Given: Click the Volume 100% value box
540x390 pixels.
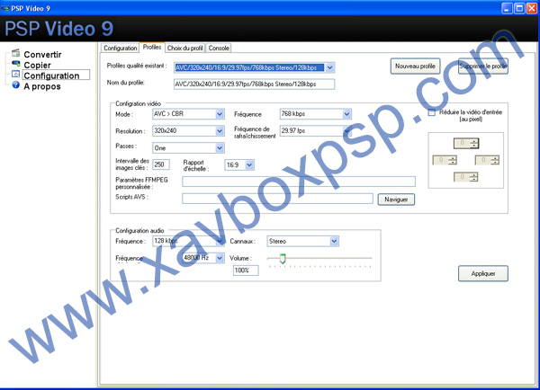Looking at the screenshot, I should click(x=246, y=270).
